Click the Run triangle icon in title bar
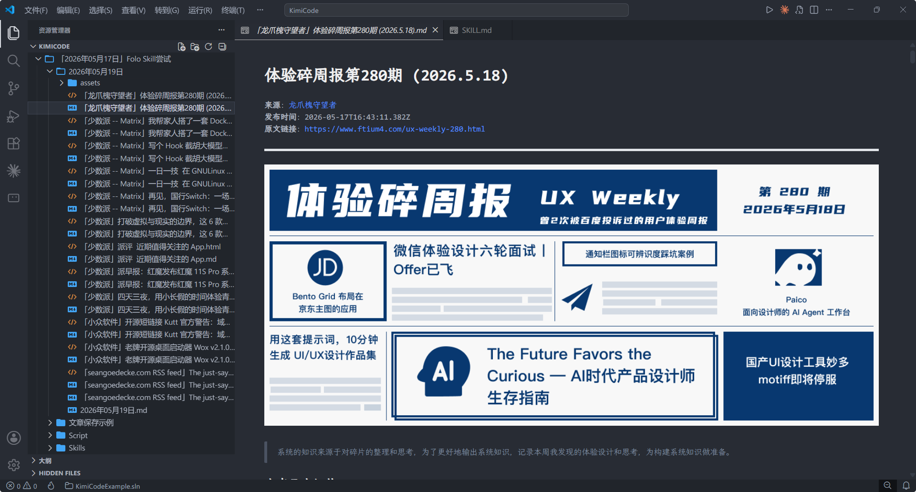Image resolution: width=916 pixels, height=492 pixels. pyautogui.click(x=770, y=10)
